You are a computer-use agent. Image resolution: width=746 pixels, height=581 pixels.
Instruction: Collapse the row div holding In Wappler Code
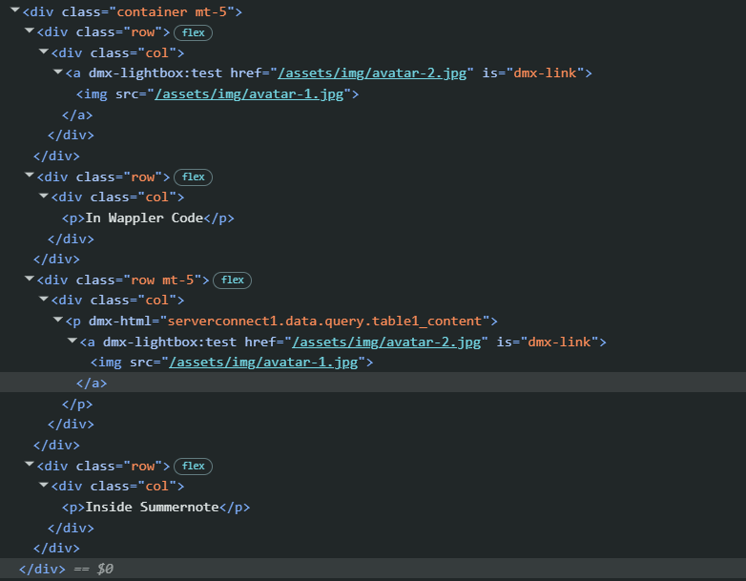[30, 176]
